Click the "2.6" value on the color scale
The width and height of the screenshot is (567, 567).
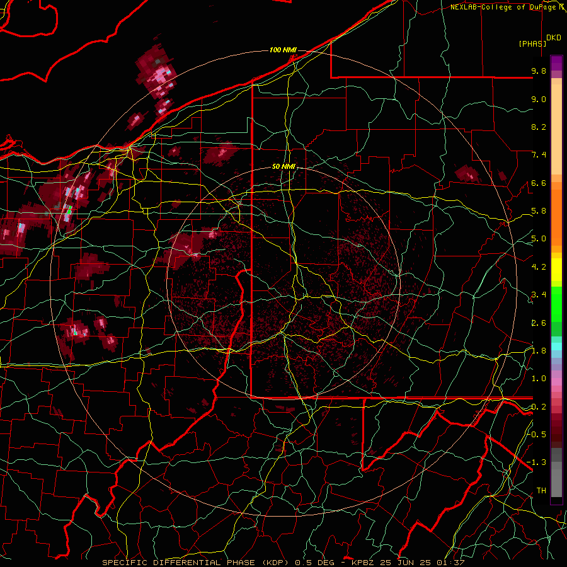(x=539, y=323)
